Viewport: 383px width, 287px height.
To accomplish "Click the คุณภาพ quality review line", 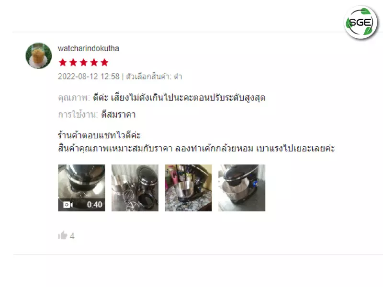I will (x=162, y=98).
